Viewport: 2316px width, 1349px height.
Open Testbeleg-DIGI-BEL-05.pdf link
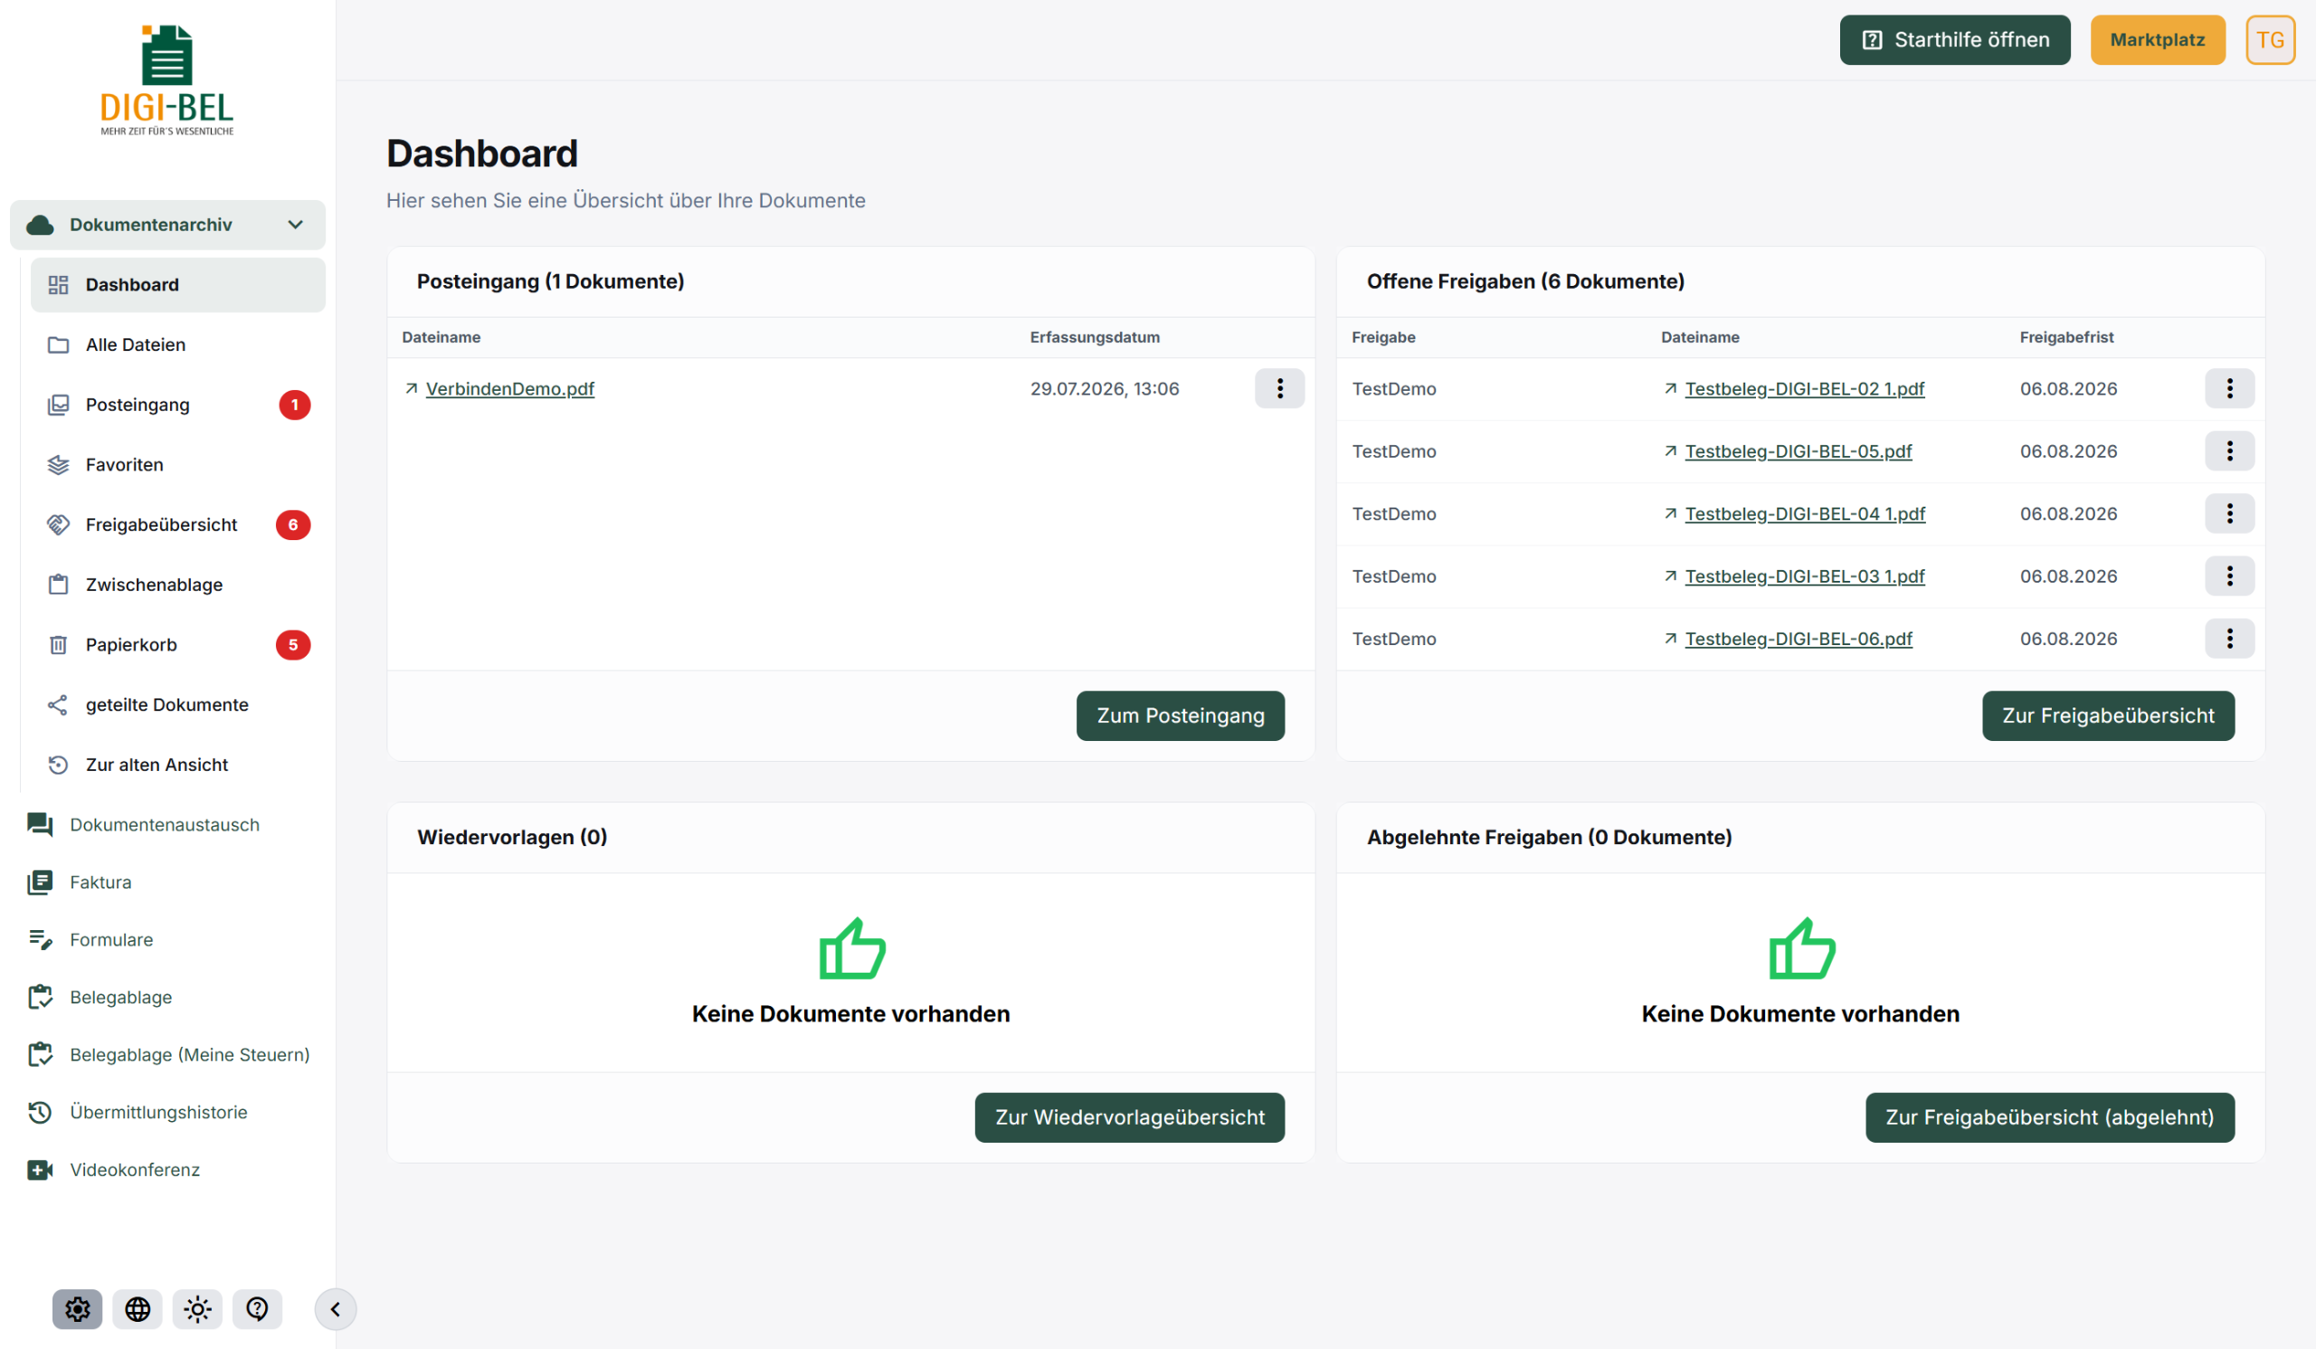[1798, 451]
